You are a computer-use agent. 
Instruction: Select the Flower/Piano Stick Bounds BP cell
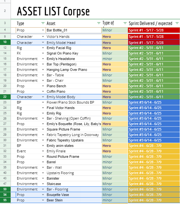tap(73, 102)
